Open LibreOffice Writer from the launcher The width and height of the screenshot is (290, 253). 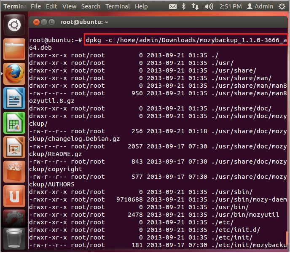click(14, 98)
